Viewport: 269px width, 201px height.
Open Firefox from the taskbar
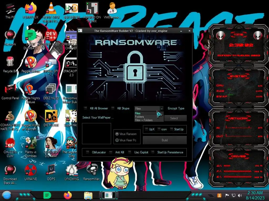point(68,195)
